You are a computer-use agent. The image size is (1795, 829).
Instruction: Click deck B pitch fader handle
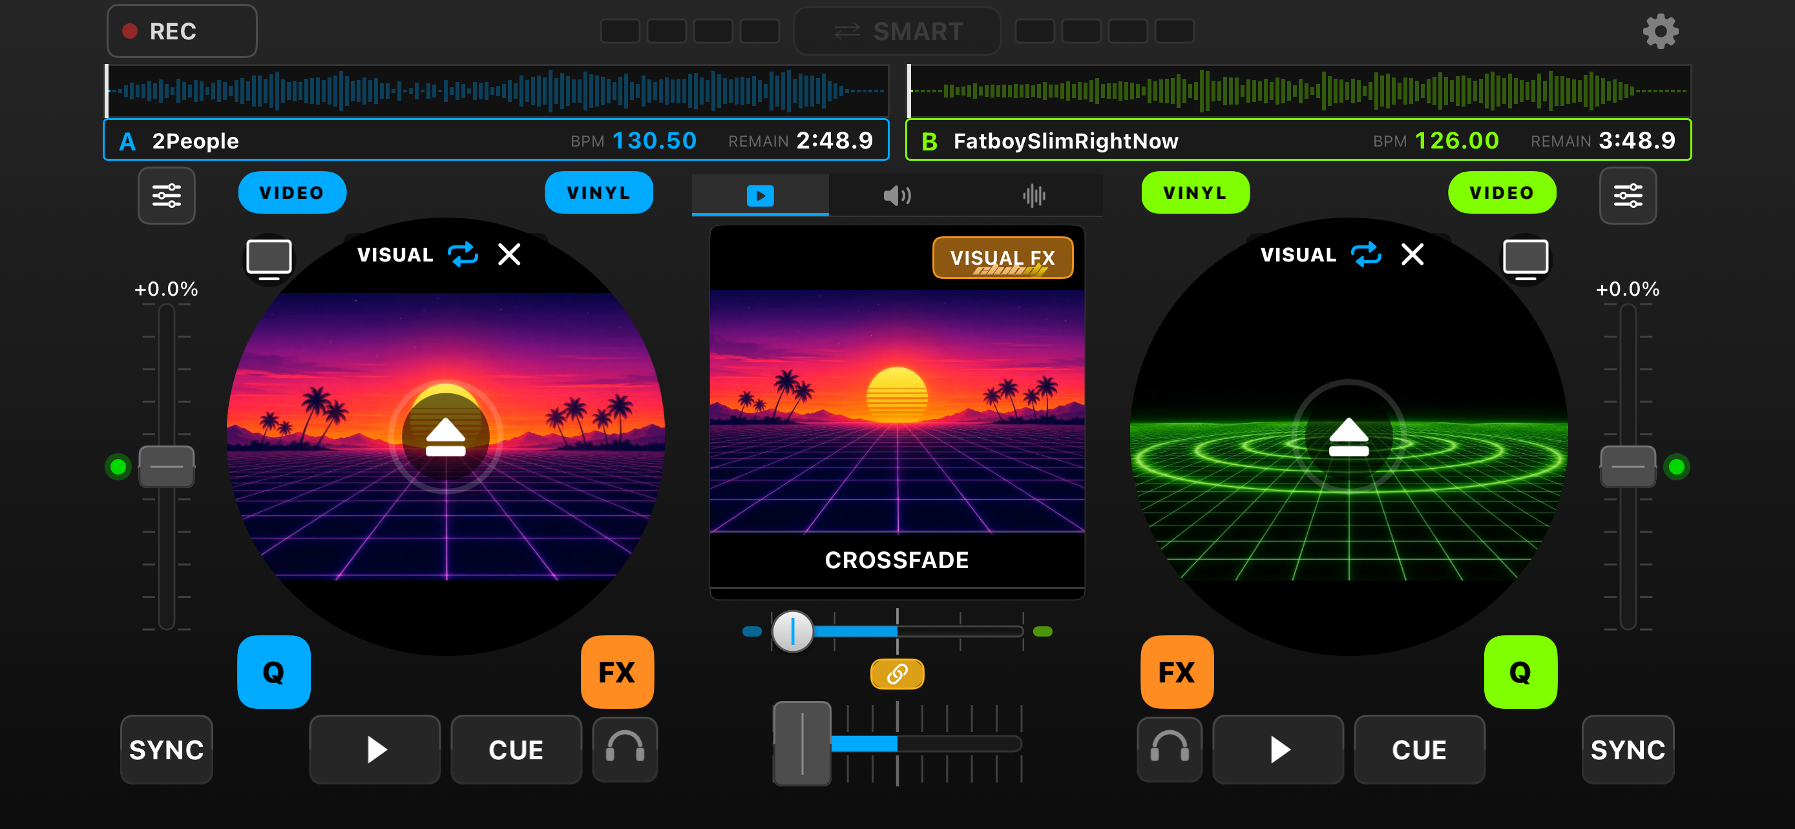pos(1628,466)
